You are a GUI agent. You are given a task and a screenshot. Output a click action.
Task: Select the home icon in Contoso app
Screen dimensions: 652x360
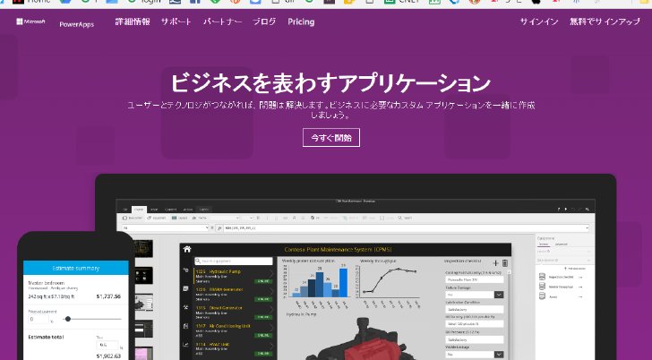(187, 249)
